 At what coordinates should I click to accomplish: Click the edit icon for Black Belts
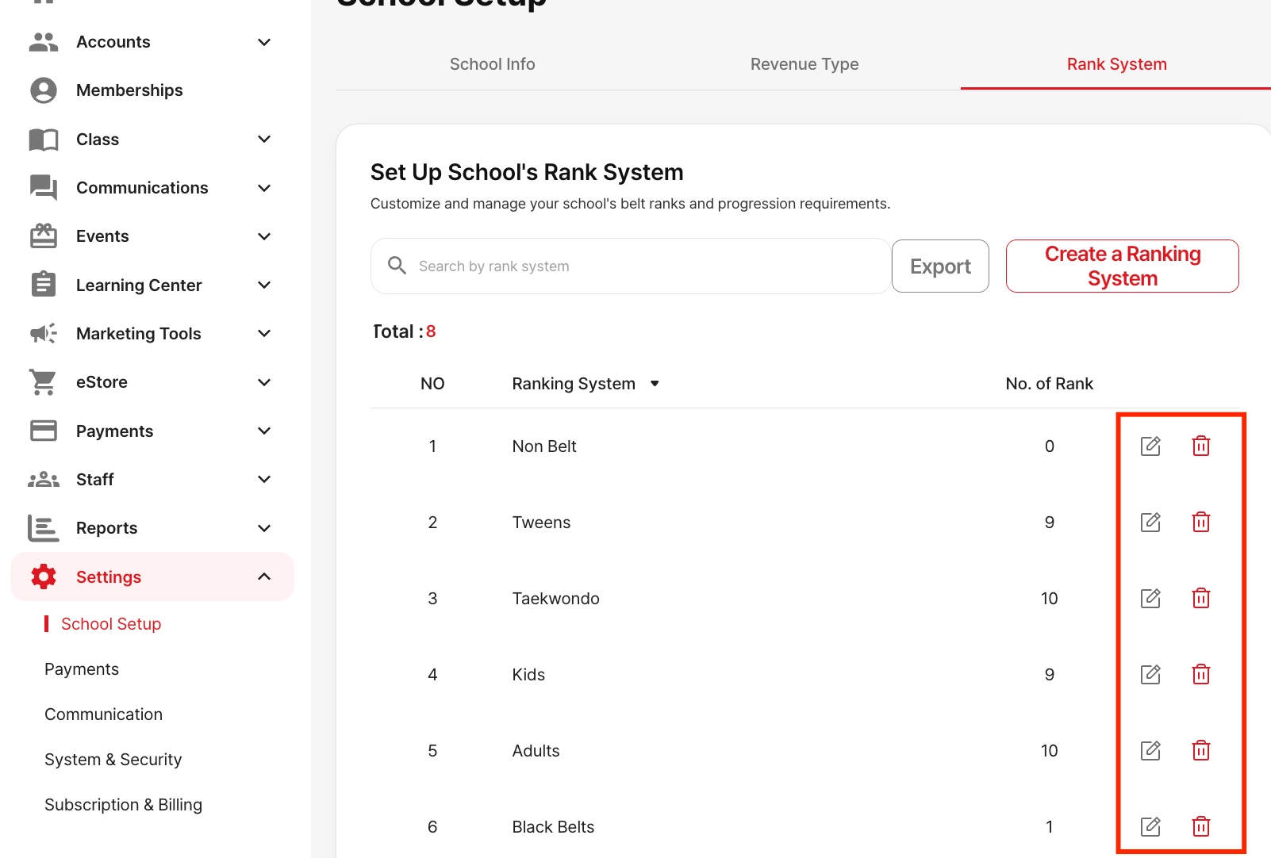(x=1151, y=826)
